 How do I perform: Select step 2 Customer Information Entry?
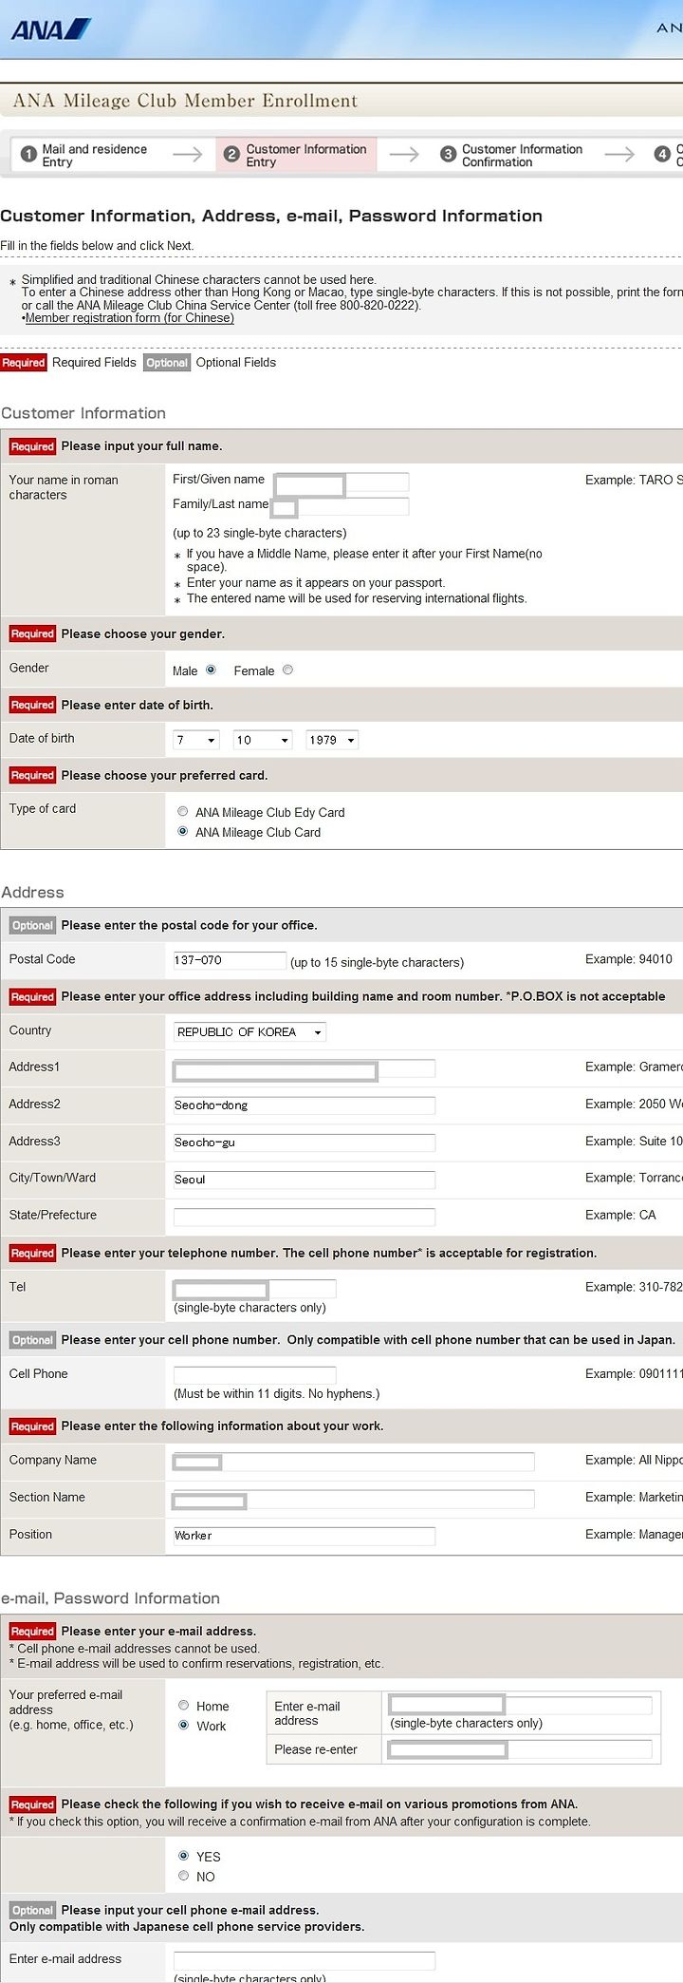296,155
